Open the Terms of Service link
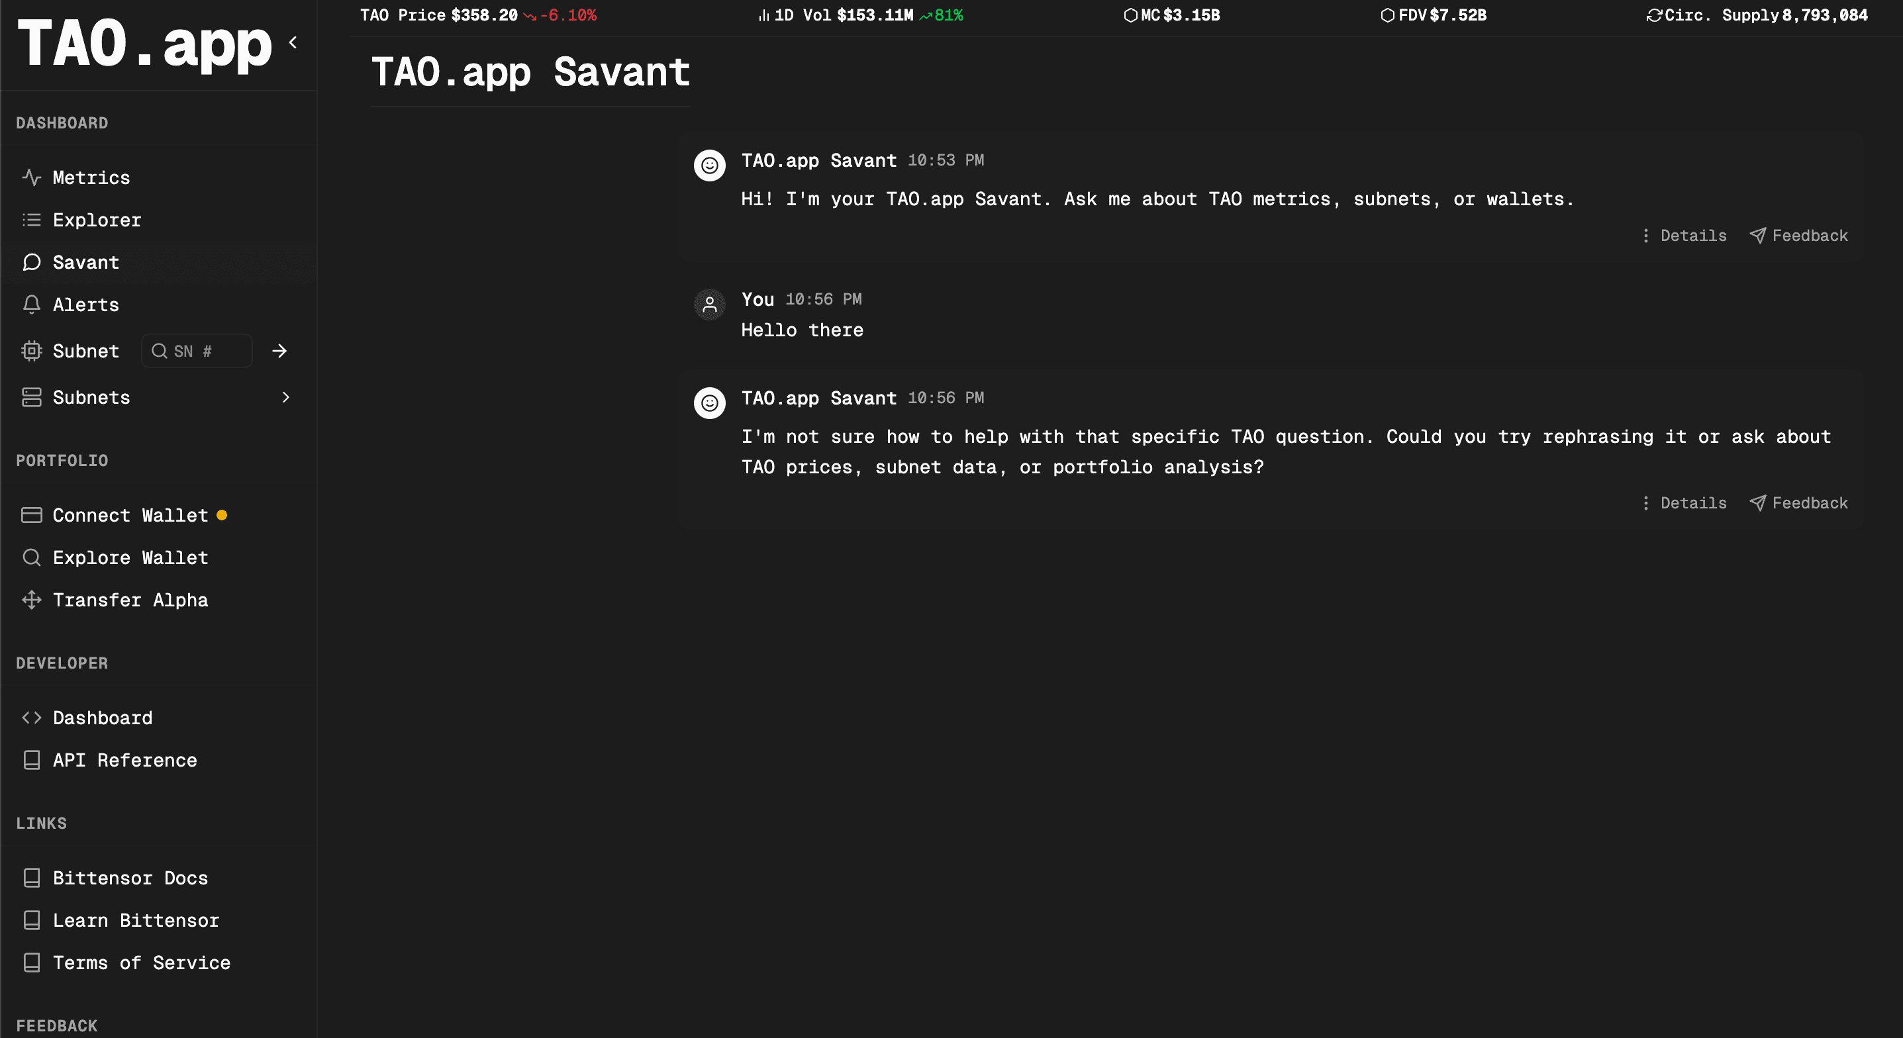The image size is (1903, 1038). tap(142, 963)
